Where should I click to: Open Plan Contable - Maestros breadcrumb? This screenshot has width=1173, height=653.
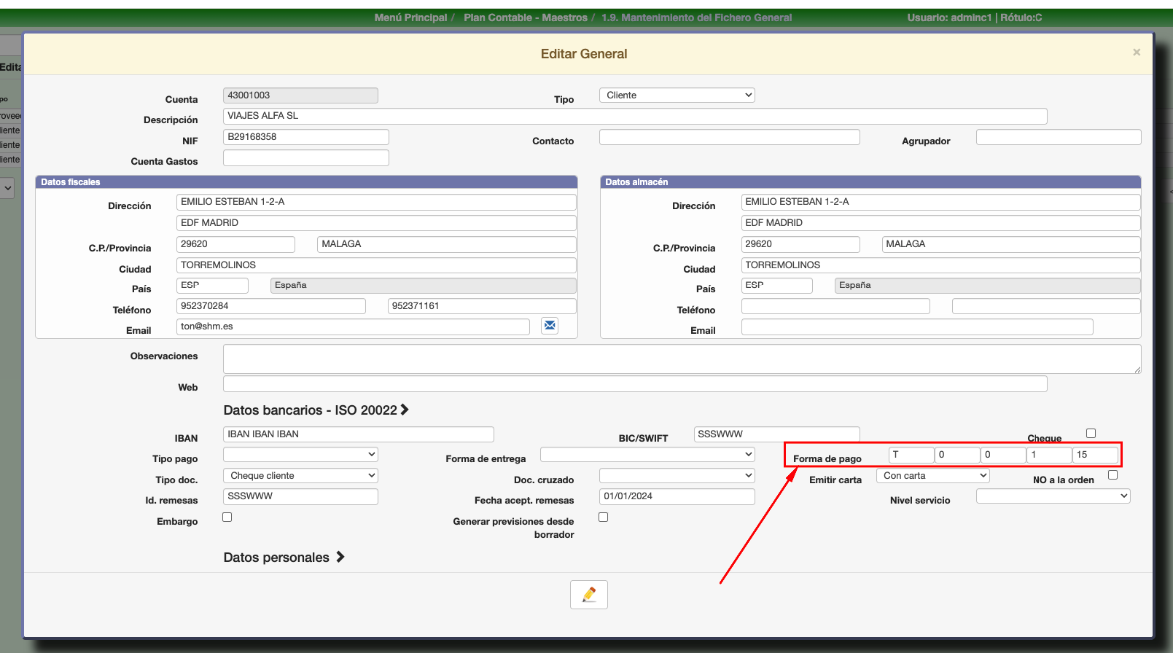click(x=525, y=17)
